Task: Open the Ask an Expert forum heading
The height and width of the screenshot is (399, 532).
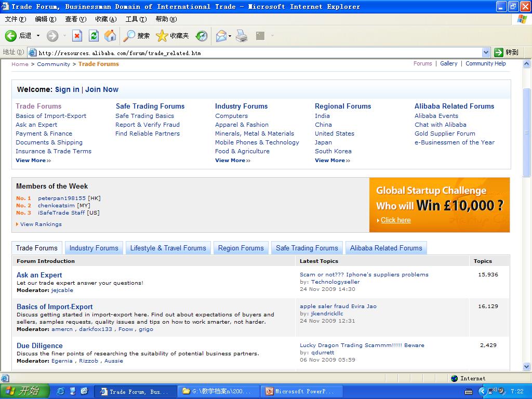Action: [x=39, y=275]
